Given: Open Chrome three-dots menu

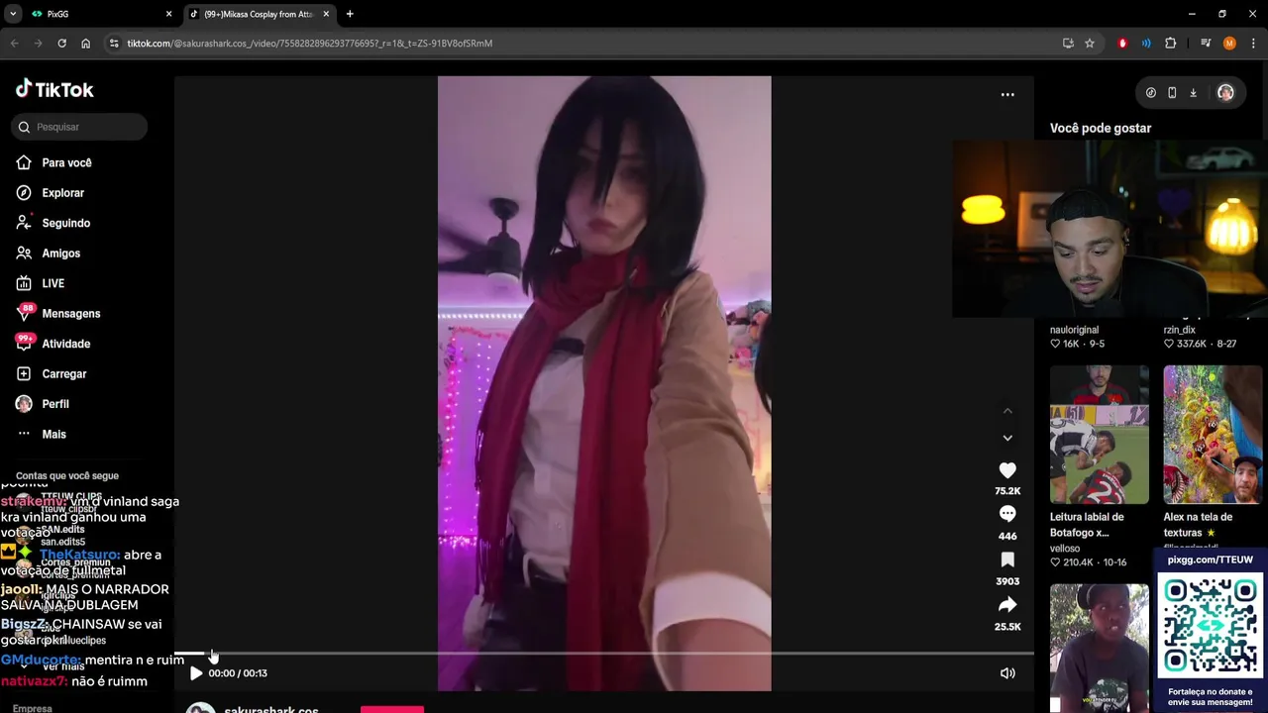Looking at the screenshot, I should coord(1253,44).
